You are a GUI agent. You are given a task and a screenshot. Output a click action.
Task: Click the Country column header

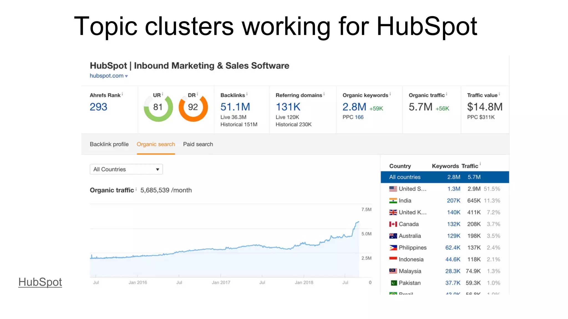click(x=400, y=166)
